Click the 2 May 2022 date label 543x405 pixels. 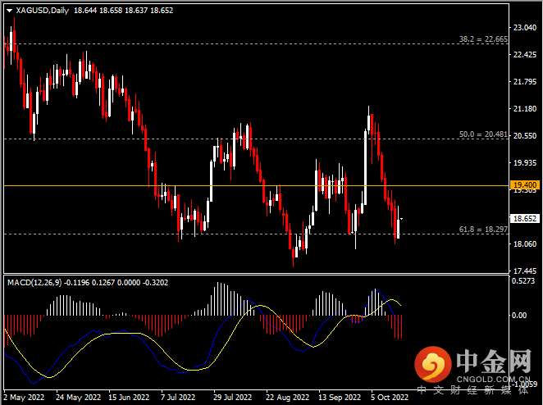click(x=25, y=397)
